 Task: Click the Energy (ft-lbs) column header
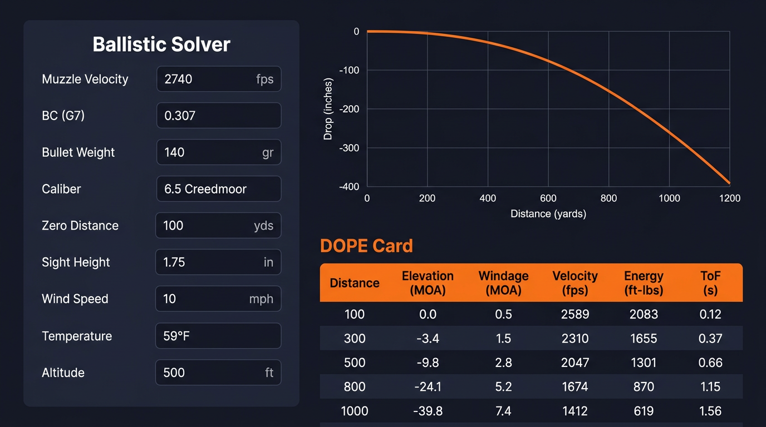(x=644, y=283)
